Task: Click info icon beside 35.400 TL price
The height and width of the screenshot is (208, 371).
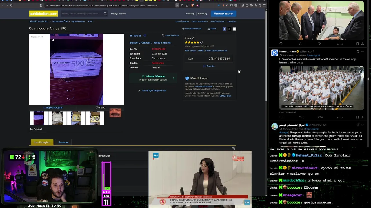Action: point(145,36)
